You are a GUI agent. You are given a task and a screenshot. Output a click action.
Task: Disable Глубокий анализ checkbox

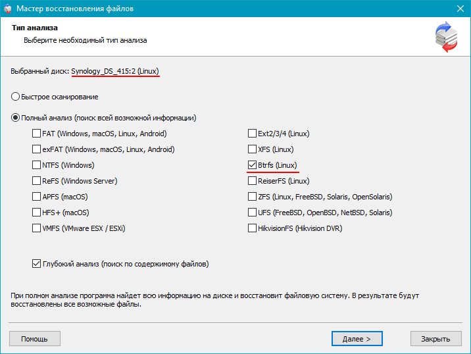click(36, 264)
